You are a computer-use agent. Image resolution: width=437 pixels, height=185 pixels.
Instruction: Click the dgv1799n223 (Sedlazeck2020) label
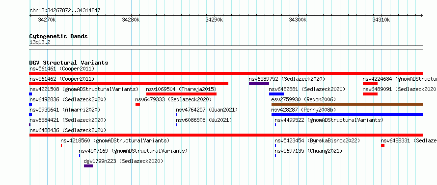123,161
